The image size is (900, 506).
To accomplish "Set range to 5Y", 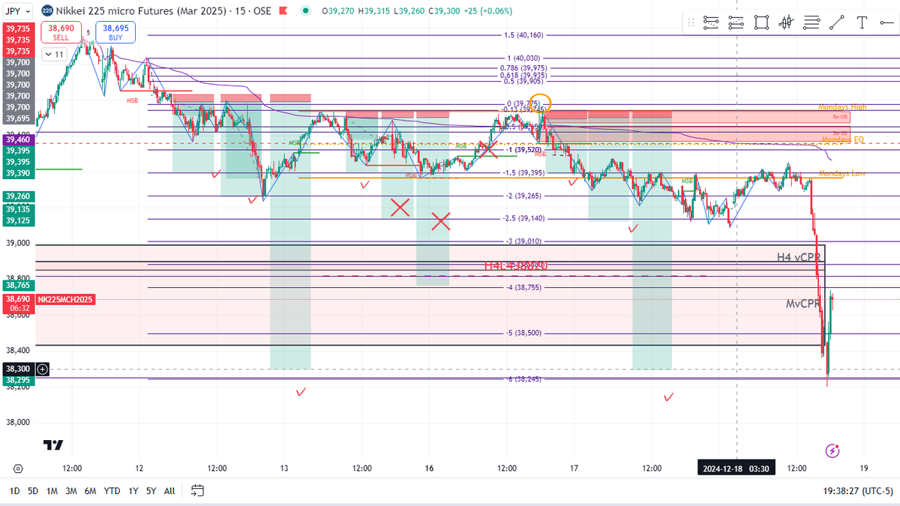I will click(151, 491).
